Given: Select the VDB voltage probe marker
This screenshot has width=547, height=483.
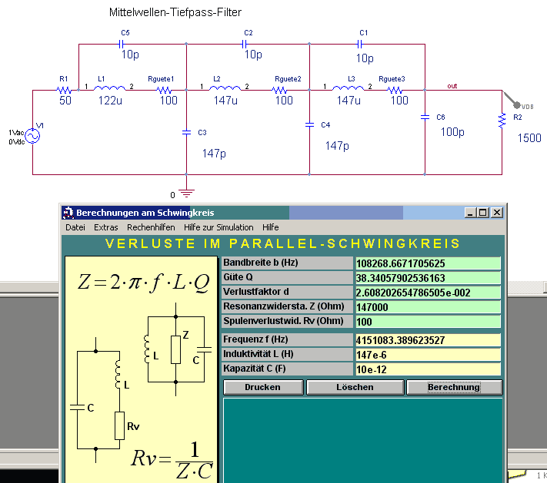Looking at the screenshot, I should click(x=515, y=104).
